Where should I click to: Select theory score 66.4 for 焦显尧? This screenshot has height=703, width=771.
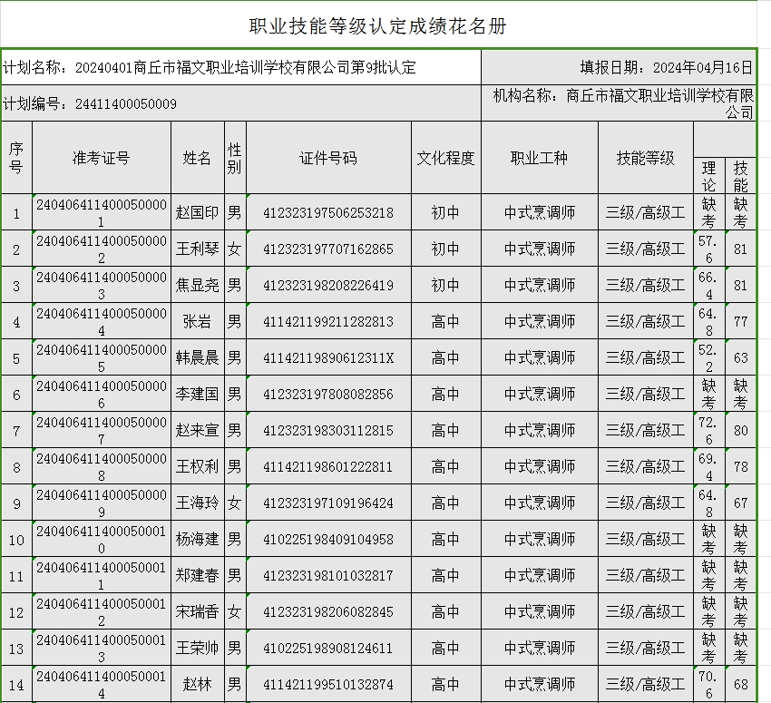[708, 285]
